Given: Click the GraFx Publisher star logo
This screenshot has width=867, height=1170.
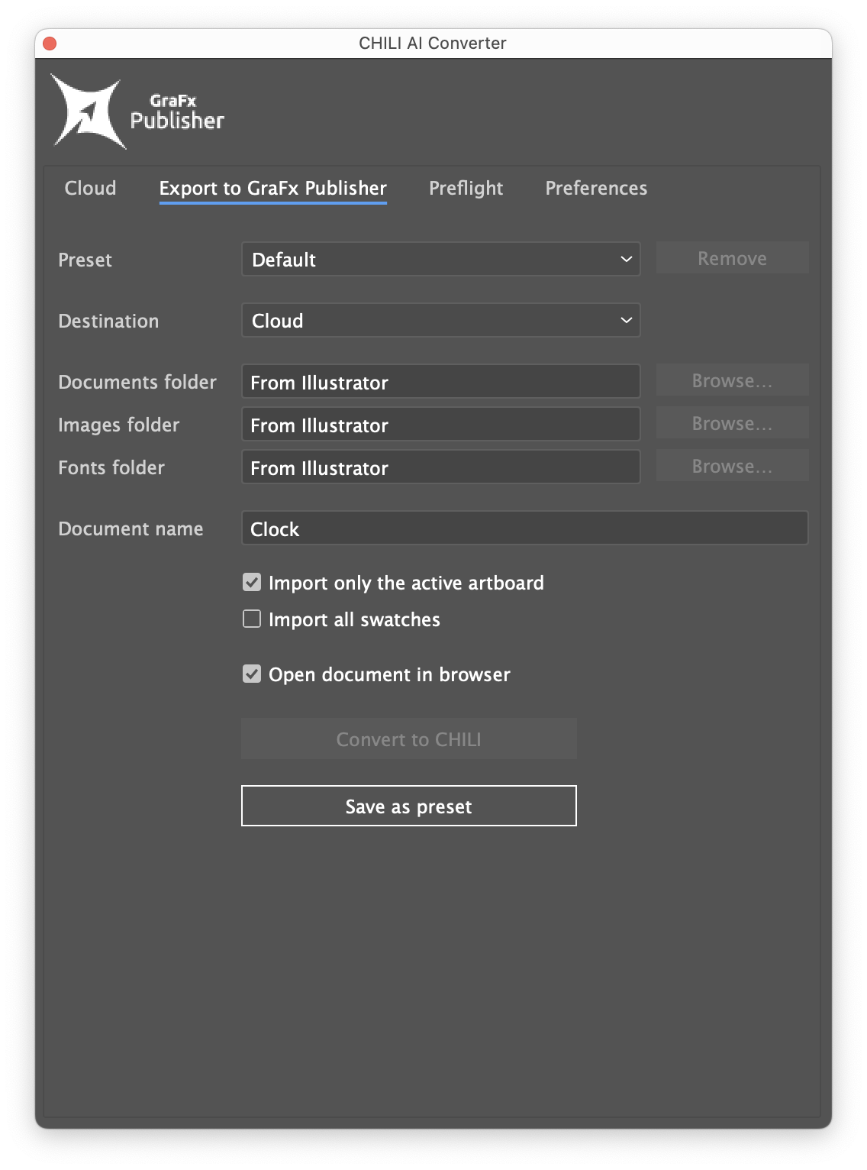Looking at the screenshot, I should (x=87, y=112).
